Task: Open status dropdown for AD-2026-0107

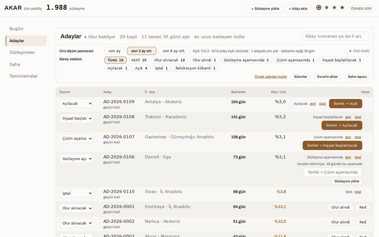Action: click(x=76, y=139)
